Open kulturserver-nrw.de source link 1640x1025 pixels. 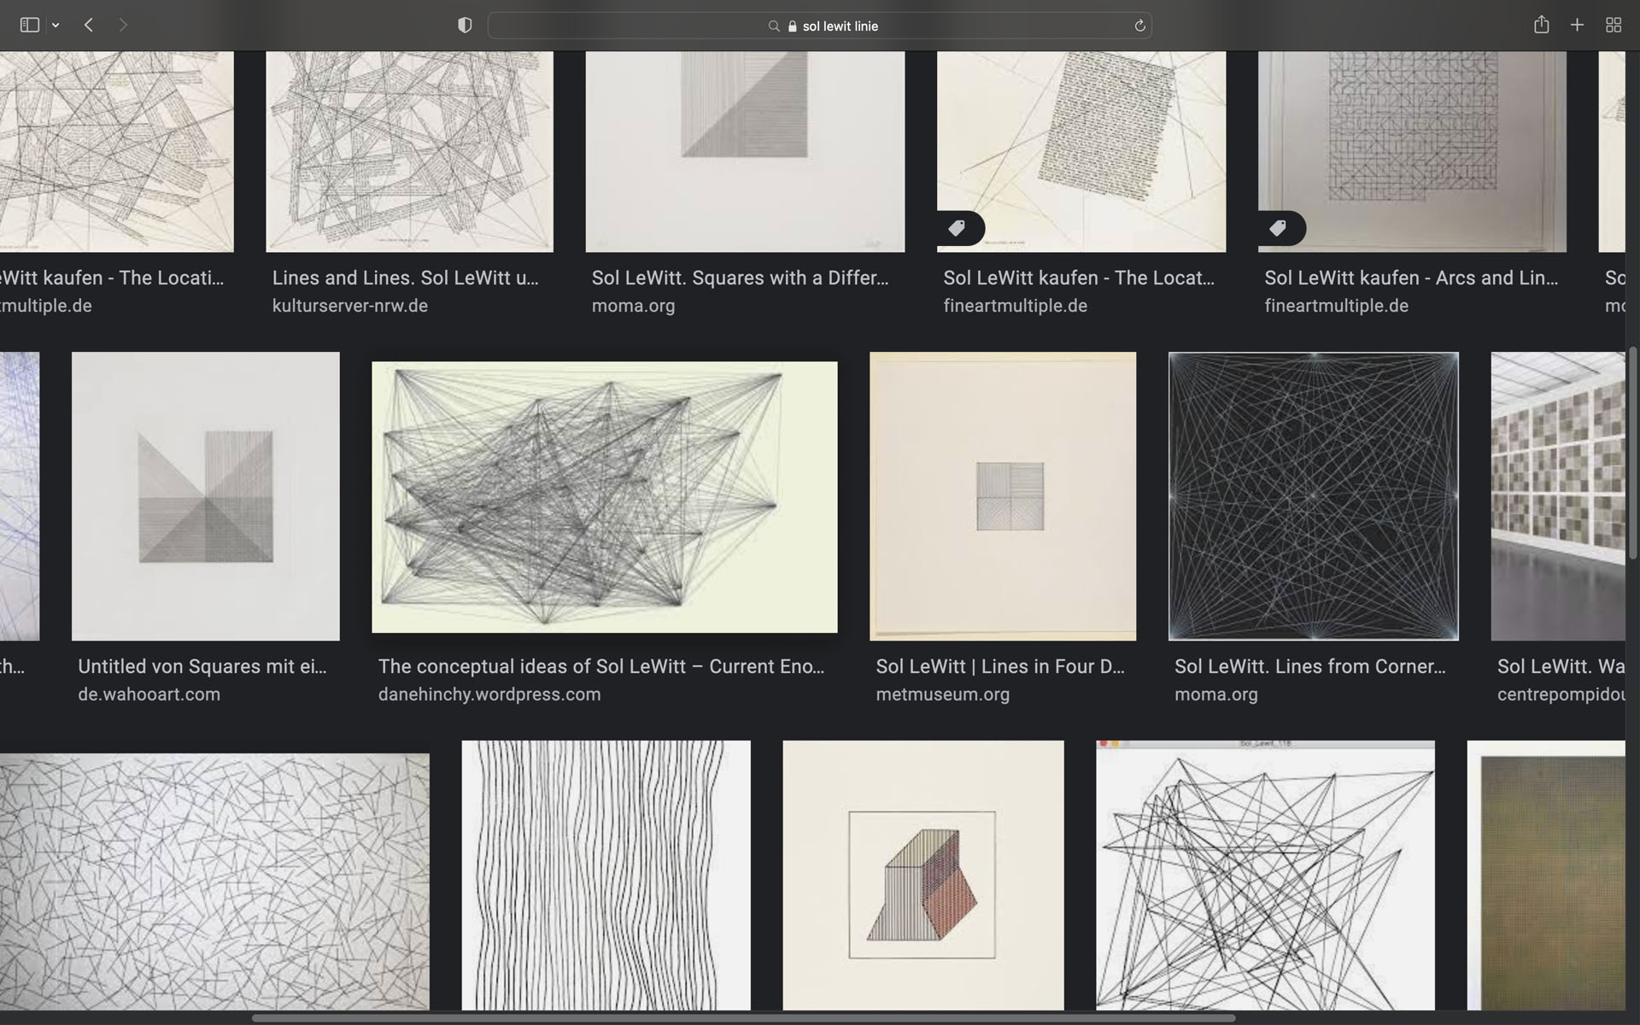[350, 306]
